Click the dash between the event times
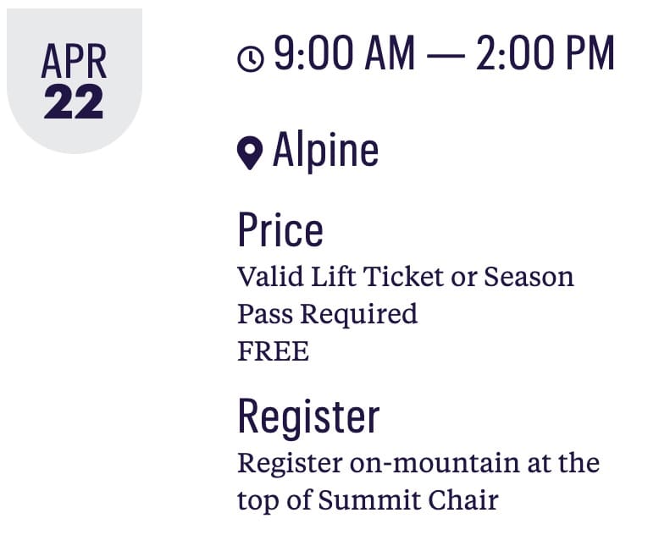This screenshot has height=535, width=659. 446,55
